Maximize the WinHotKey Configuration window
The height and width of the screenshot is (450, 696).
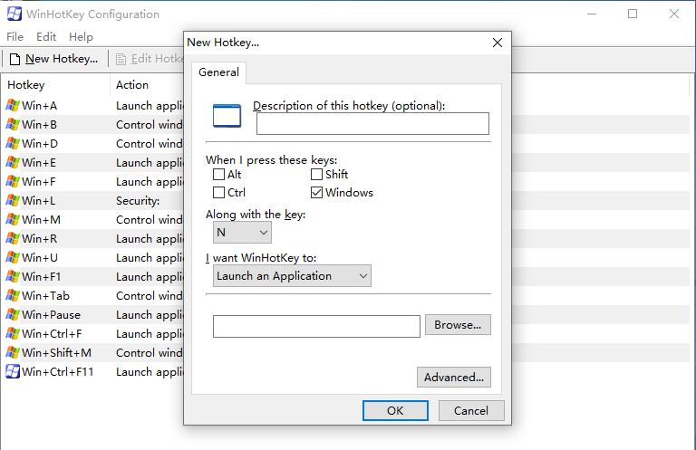[x=633, y=14]
